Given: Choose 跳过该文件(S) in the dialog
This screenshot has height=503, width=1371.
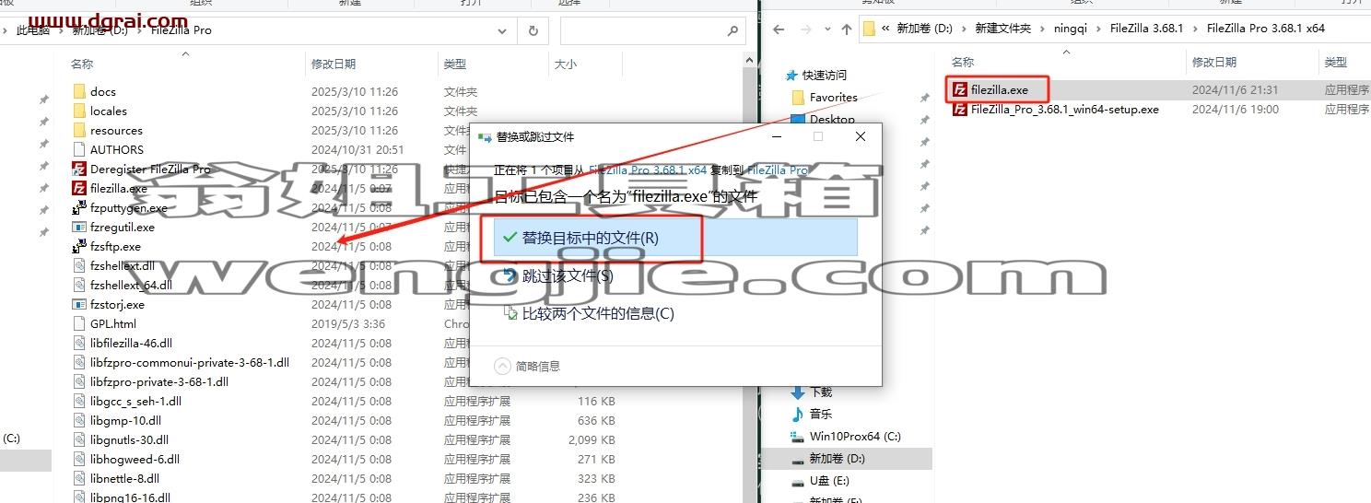Looking at the screenshot, I should 568,275.
